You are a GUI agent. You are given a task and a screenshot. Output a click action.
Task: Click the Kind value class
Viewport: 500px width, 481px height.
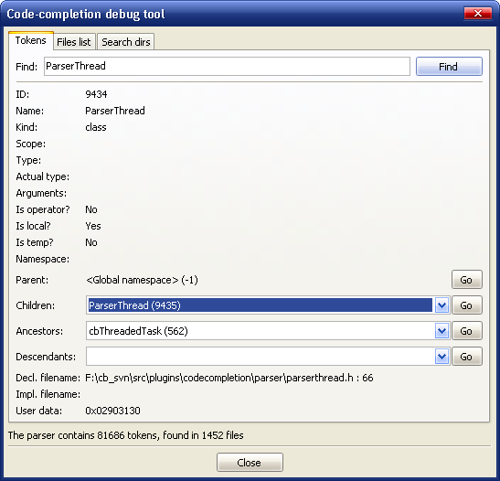(x=96, y=127)
